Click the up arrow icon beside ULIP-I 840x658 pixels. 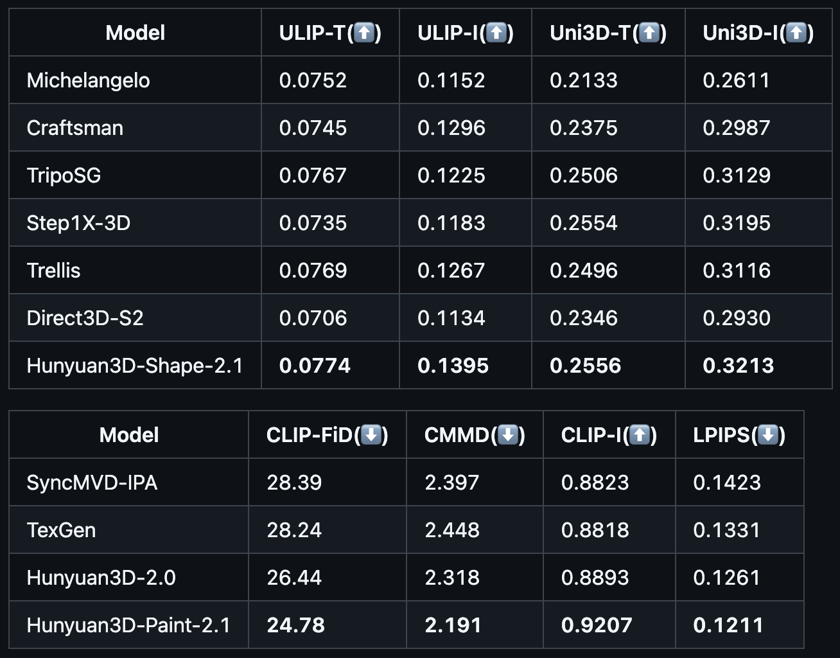coord(496,33)
